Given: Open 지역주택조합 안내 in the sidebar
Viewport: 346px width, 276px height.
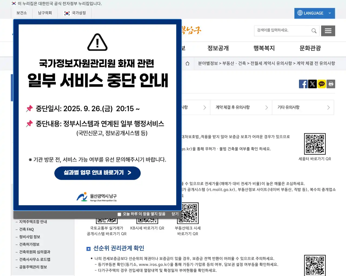Looking at the screenshot, I should pos(33,222).
